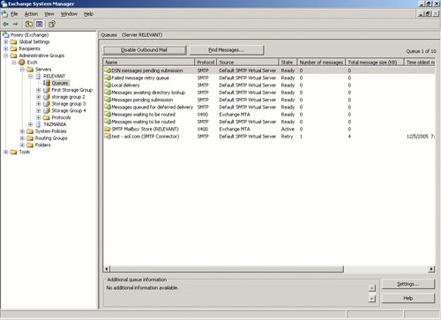Open the File menu

14,14
